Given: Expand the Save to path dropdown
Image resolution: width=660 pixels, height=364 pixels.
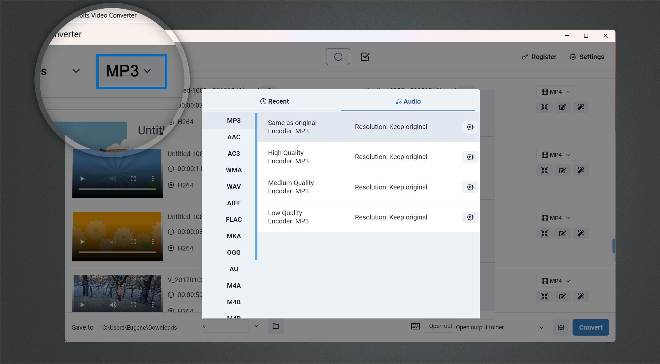Looking at the screenshot, I should tap(256, 327).
